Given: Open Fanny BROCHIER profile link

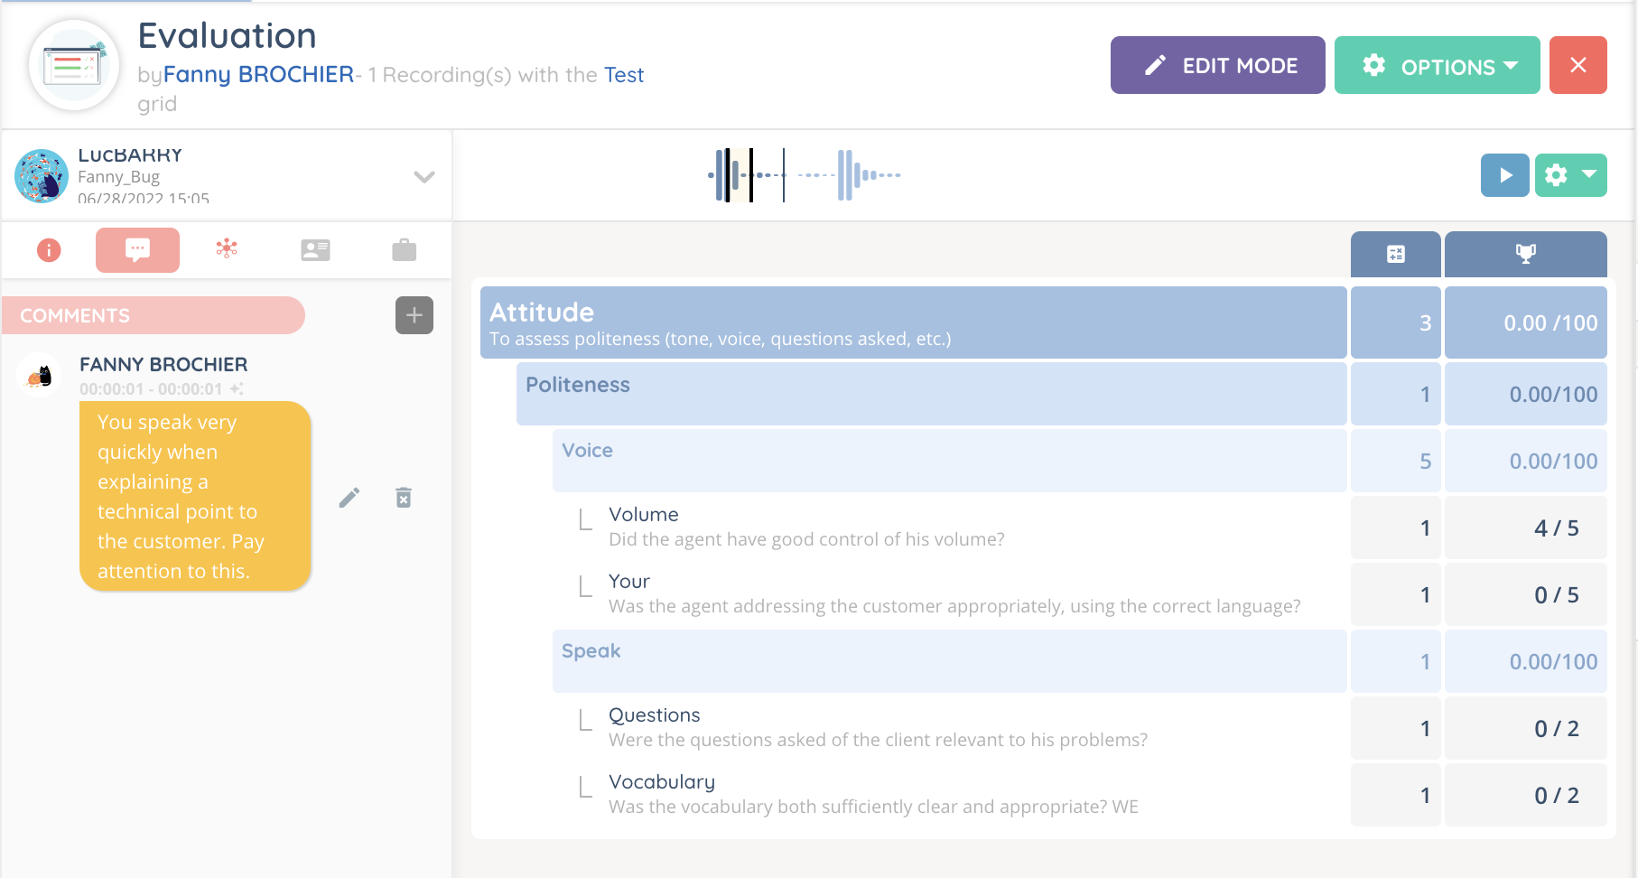Looking at the screenshot, I should (258, 75).
